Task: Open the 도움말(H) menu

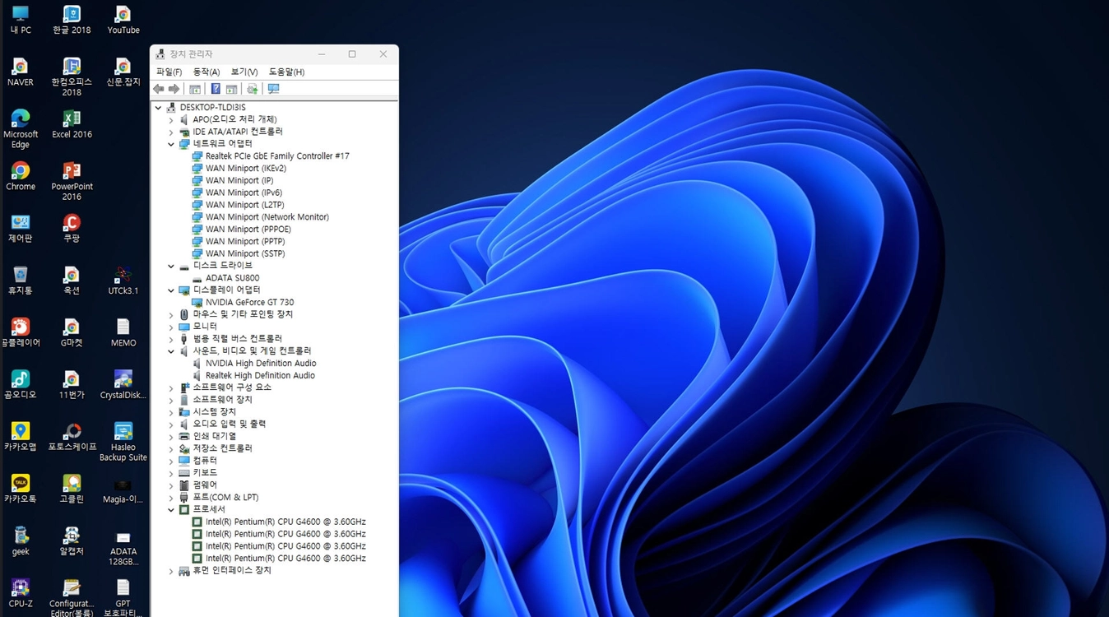Action: [286, 72]
